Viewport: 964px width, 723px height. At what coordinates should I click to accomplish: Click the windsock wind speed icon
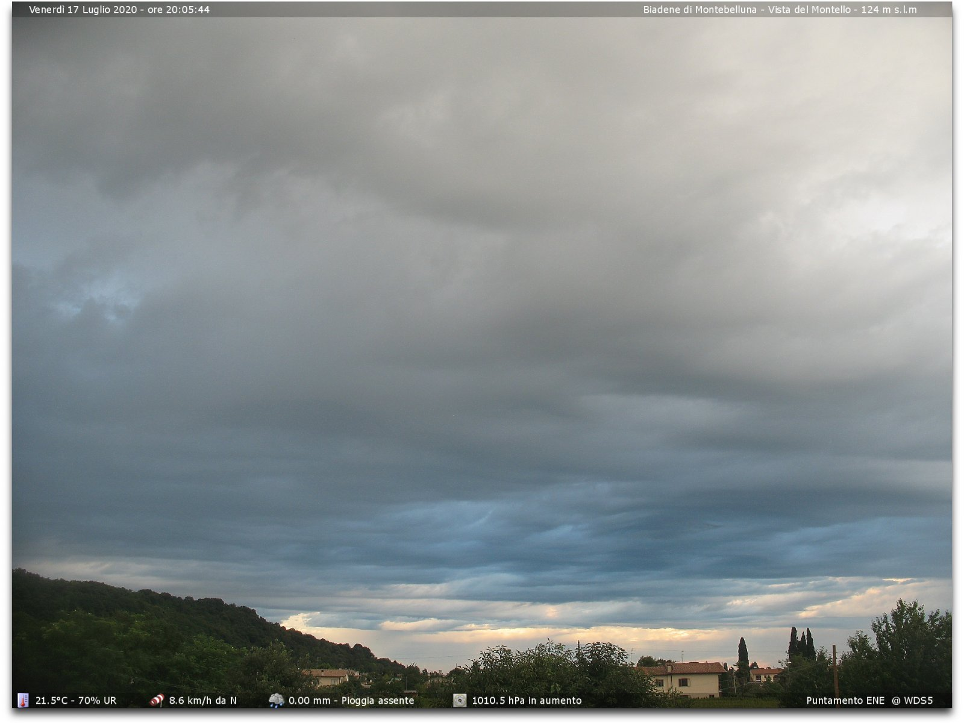[x=157, y=700]
